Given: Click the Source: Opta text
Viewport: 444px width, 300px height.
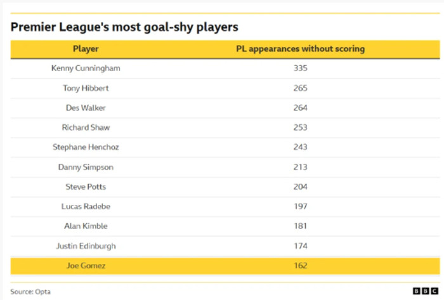Looking at the screenshot, I should click(30, 292).
